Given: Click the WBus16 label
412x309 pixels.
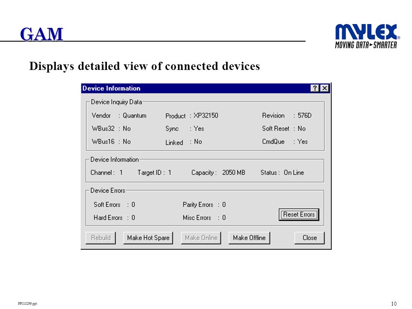Looking at the screenshot, I should point(103,142).
